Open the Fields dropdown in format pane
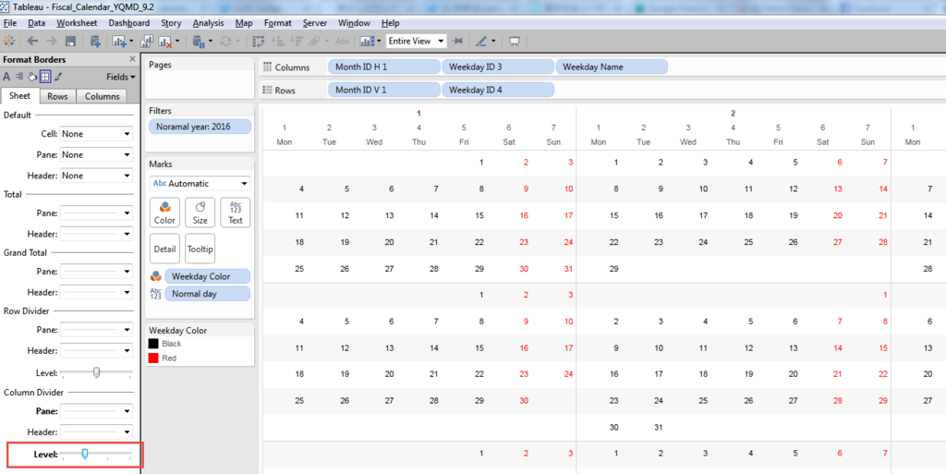 [x=121, y=77]
